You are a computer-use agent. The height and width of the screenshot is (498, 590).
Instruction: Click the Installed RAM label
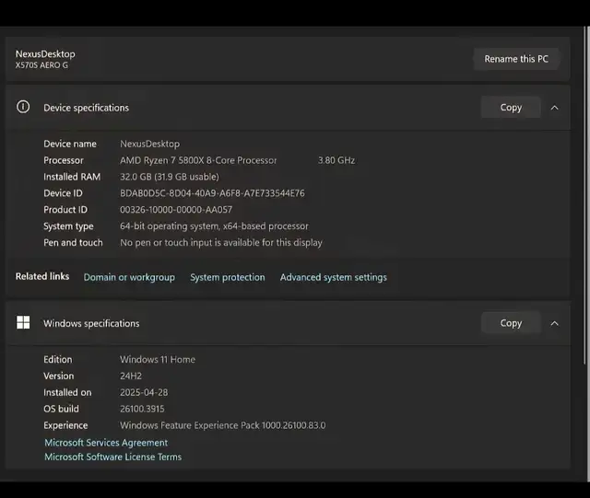point(72,177)
